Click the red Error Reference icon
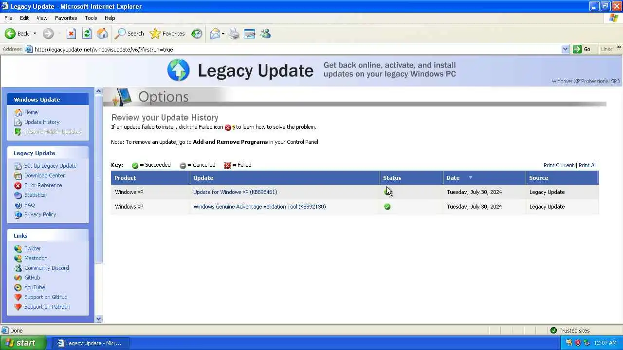Screen dimensions: 623x350 click(18, 185)
